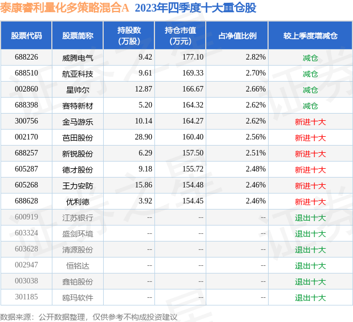Select stock code 603324
The height and width of the screenshot is (322, 353).
[x=26, y=233]
